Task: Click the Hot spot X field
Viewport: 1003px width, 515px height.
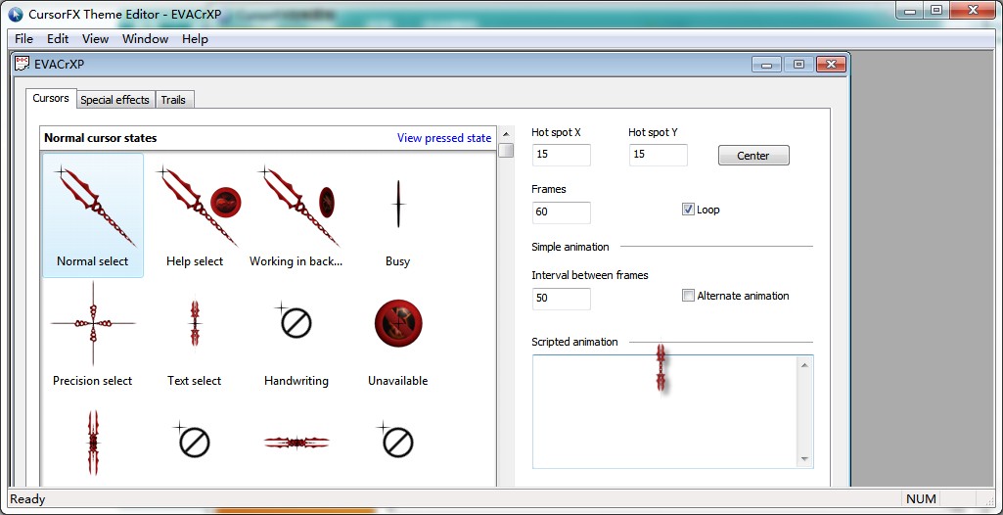Action: pyautogui.click(x=561, y=155)
